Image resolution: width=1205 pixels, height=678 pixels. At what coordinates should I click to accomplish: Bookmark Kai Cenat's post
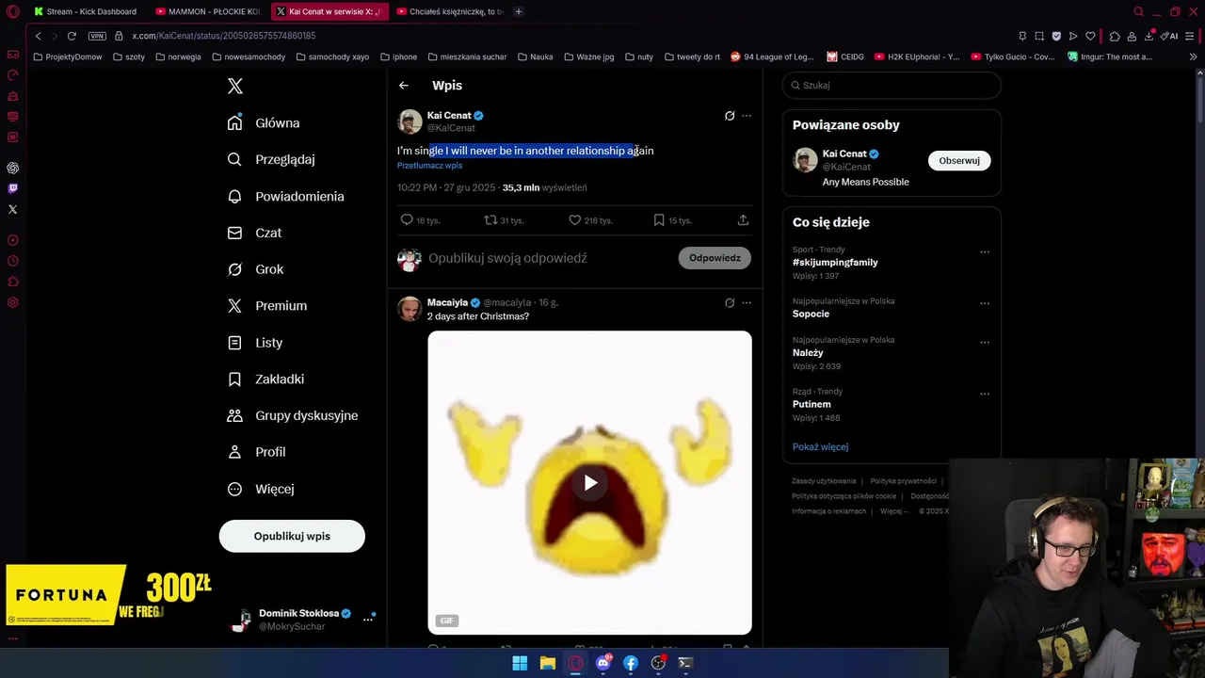[x=659, y=220]
